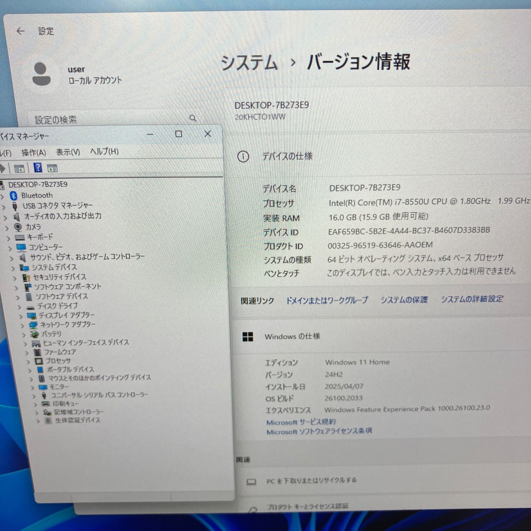
Task: Open the ヘルプ(H) menu
Action: [x=105, y=151]
